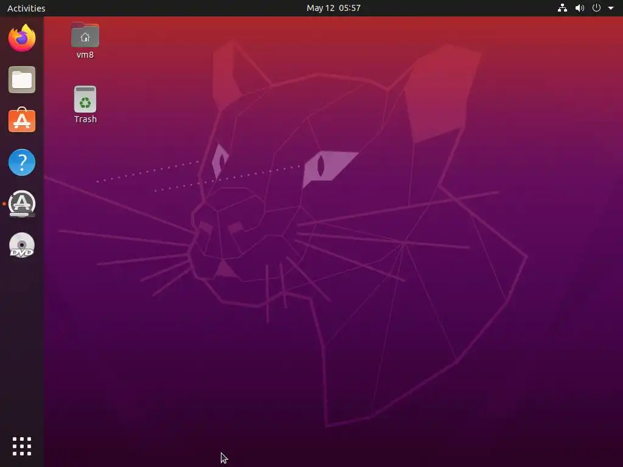This screenshot has width=623, height=467.
Task: Open the clock calendar May 12 05:57
Action: [333, 8]
